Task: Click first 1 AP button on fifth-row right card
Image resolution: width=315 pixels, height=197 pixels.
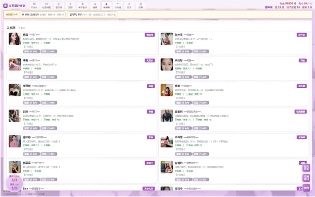Action: click(x=183, y=154)
